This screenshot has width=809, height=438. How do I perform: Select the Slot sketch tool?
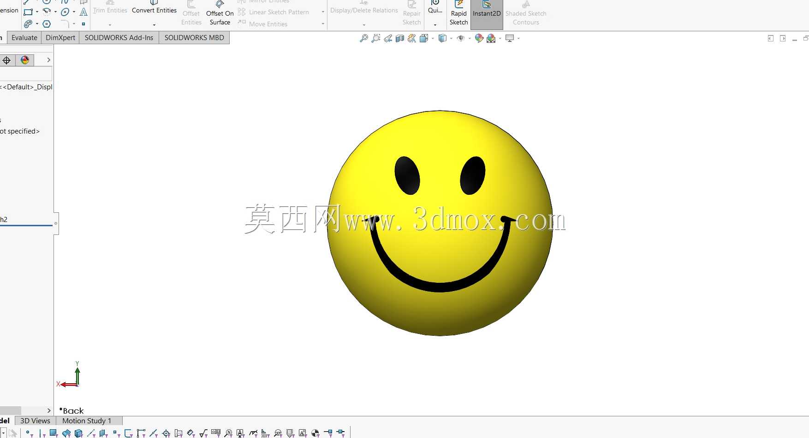28,24
